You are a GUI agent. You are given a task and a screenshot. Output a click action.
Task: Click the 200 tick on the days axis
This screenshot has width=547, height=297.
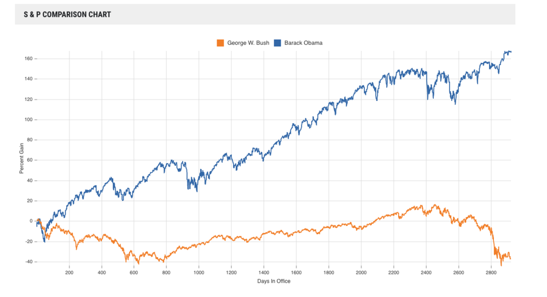[x=69, y=271]
